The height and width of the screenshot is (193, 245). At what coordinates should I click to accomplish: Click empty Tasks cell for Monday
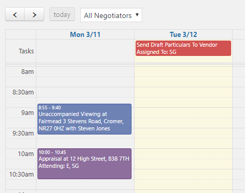point(85,51)
